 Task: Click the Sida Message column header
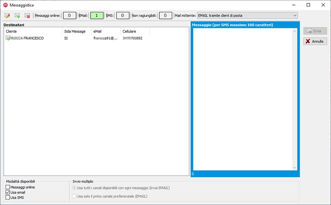point(77,31)
